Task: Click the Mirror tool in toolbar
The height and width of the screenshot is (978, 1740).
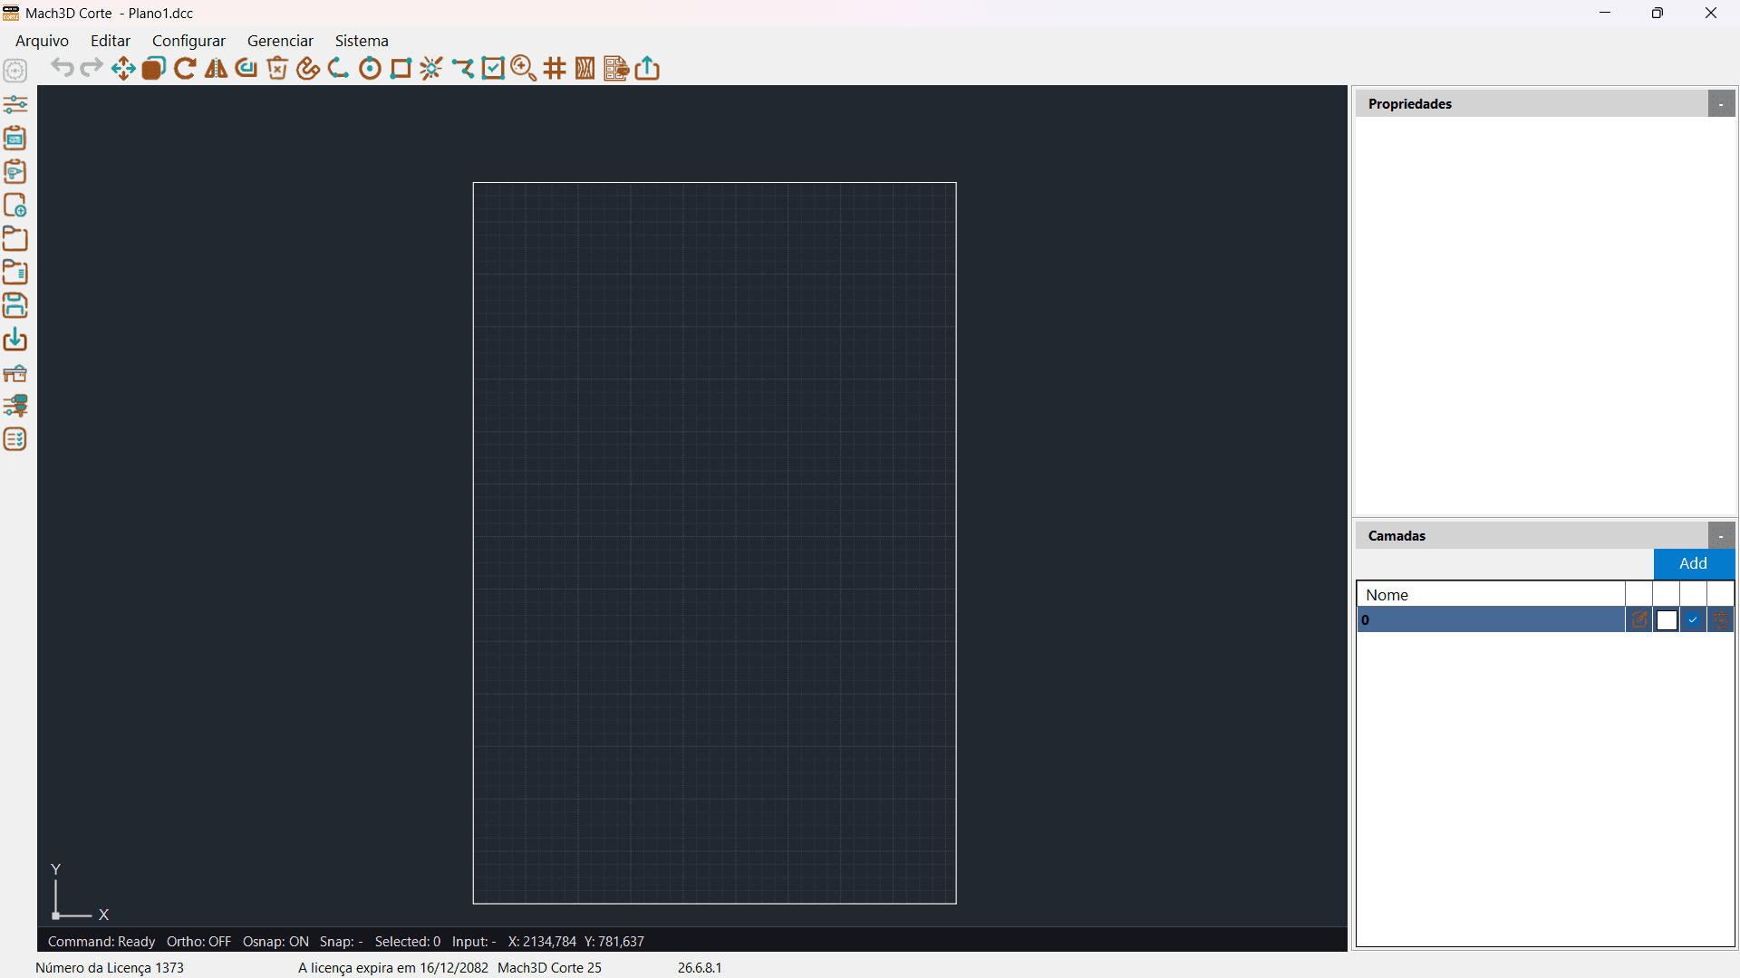Action: click(216, 69)
